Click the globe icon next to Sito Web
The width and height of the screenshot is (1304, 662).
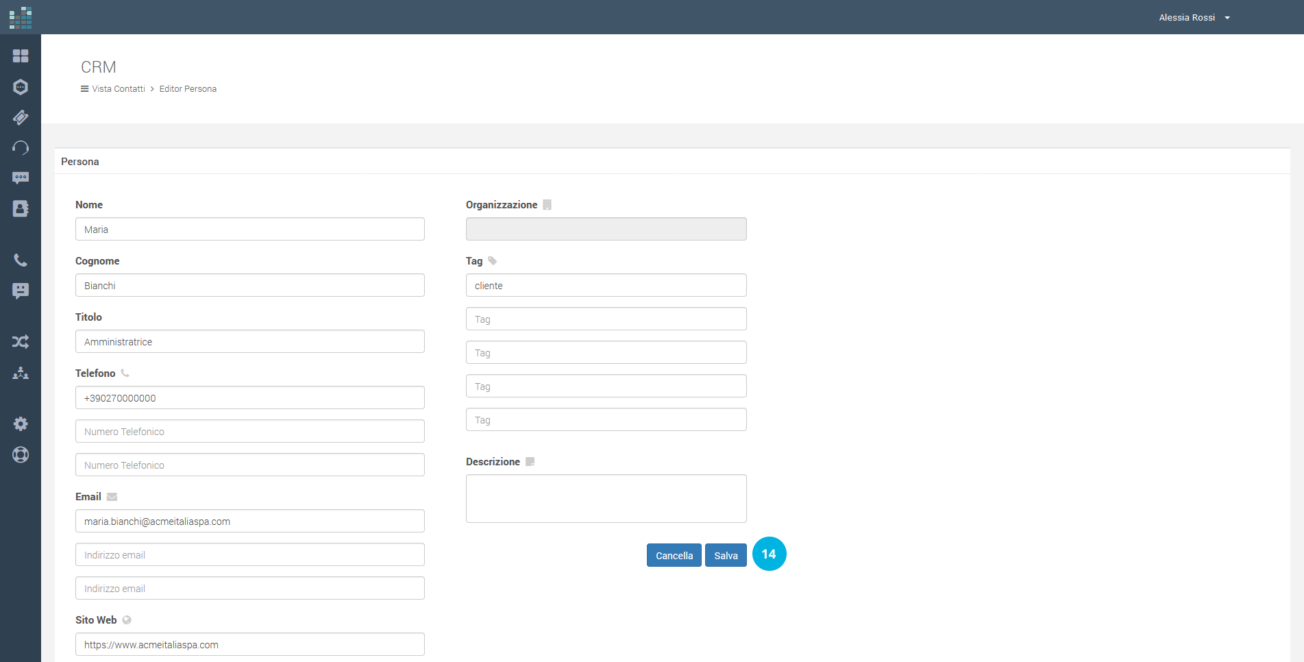(127, 620)
